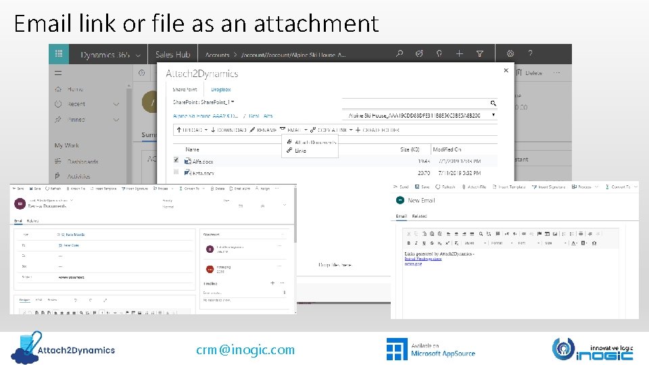Open the EMAIL dropdown button

pos(294,130)
